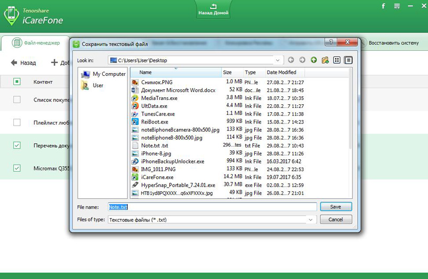Click the Word document file icon
Viewport: 428px width, 279px height.
pyautogui.click(x=135, y=90)
